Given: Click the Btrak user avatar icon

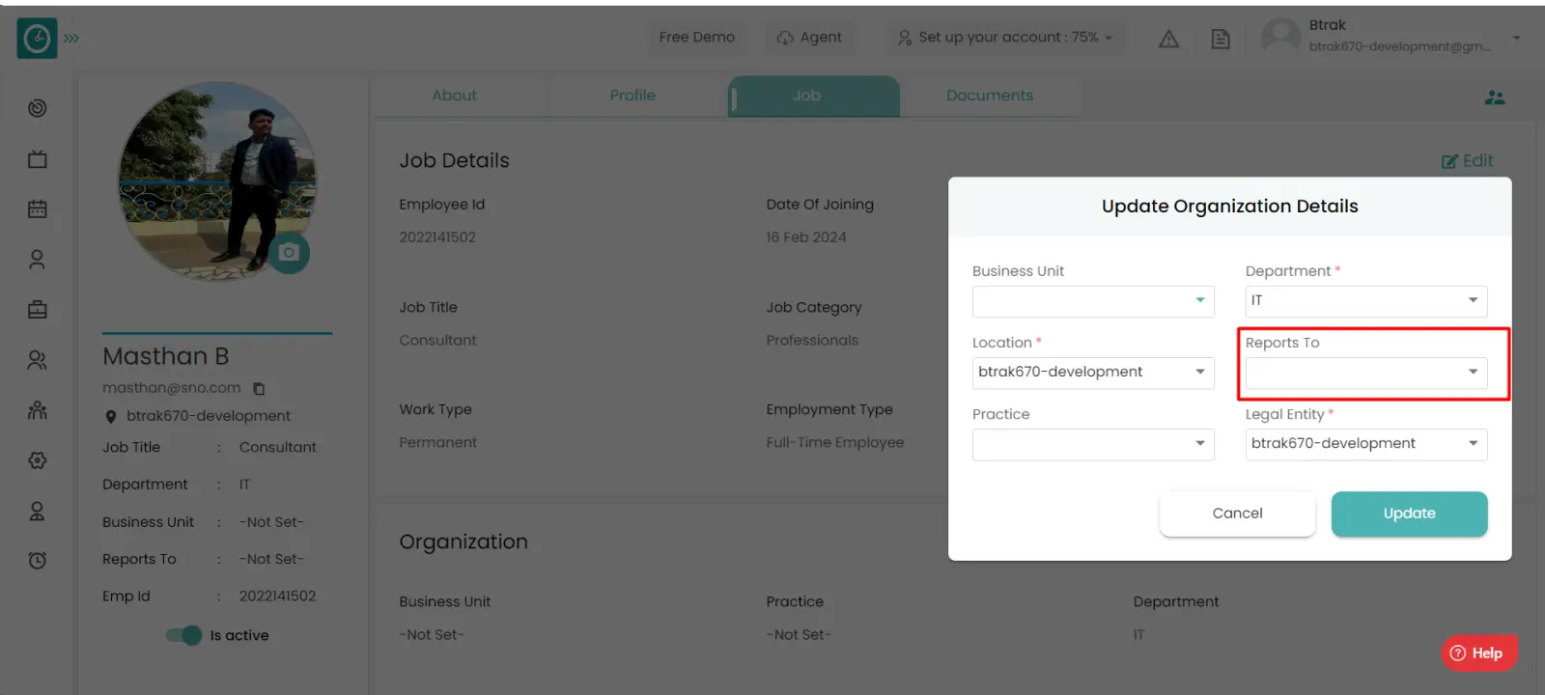Looking at the screenshot, I should (x=1281, y=37).
